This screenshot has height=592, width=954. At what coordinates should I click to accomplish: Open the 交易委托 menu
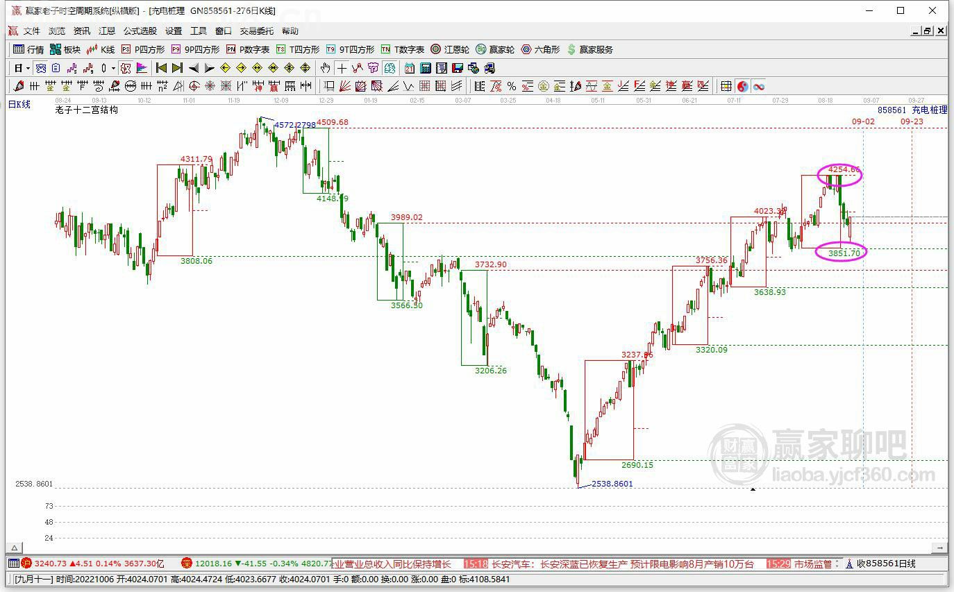[257, 31]
